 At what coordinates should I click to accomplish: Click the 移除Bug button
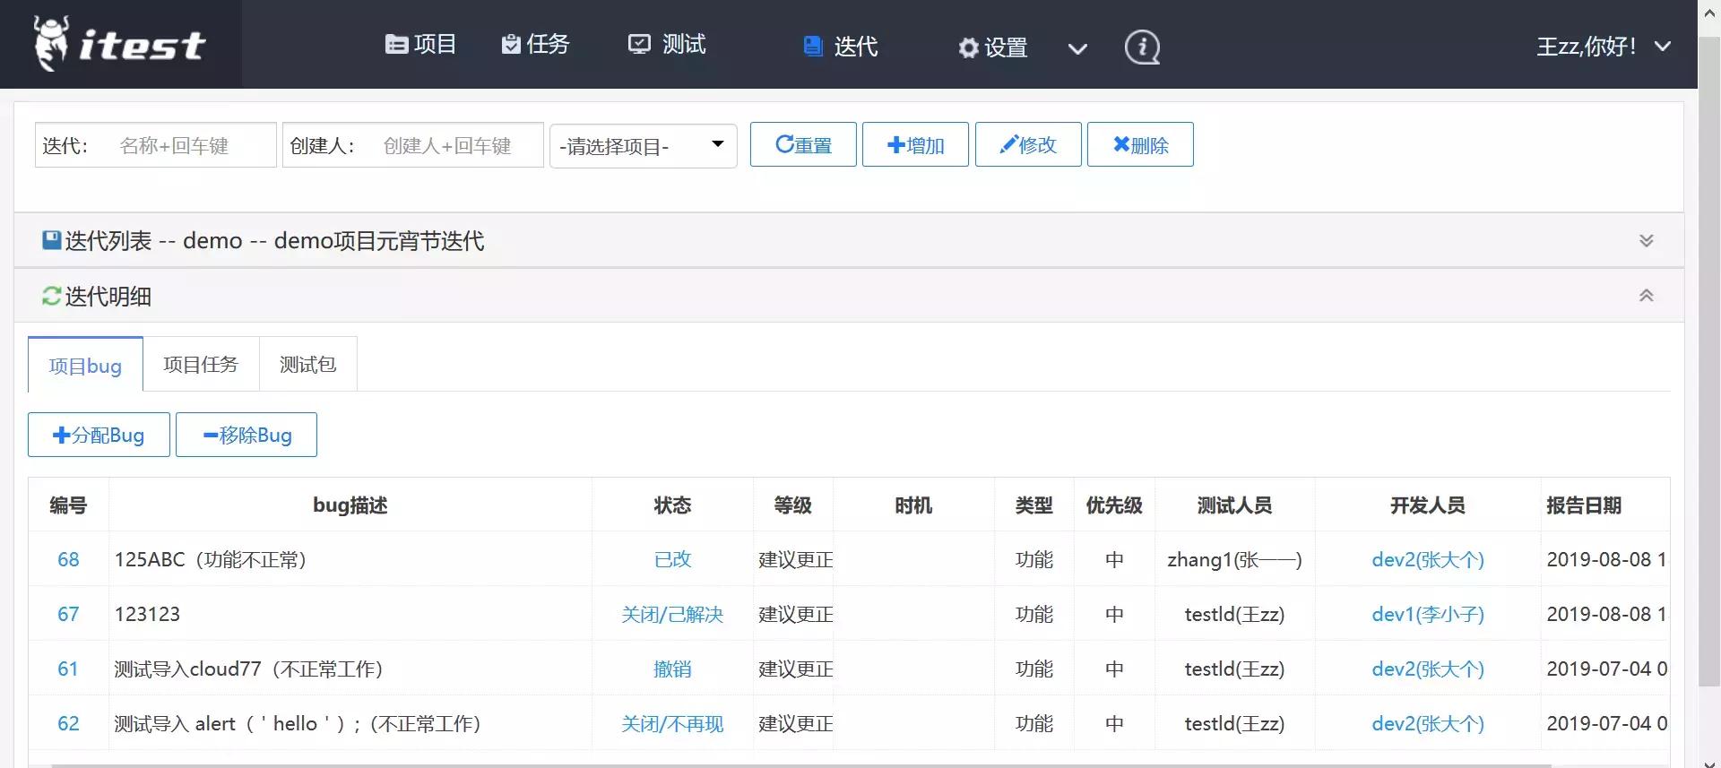pyautogui.click(x=246, y=435)
